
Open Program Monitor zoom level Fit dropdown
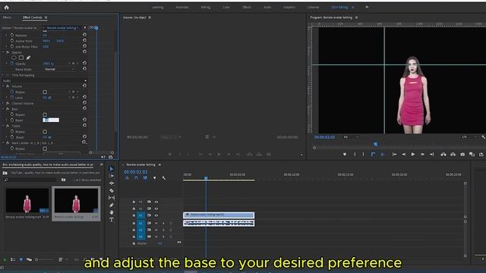(351, 136)
